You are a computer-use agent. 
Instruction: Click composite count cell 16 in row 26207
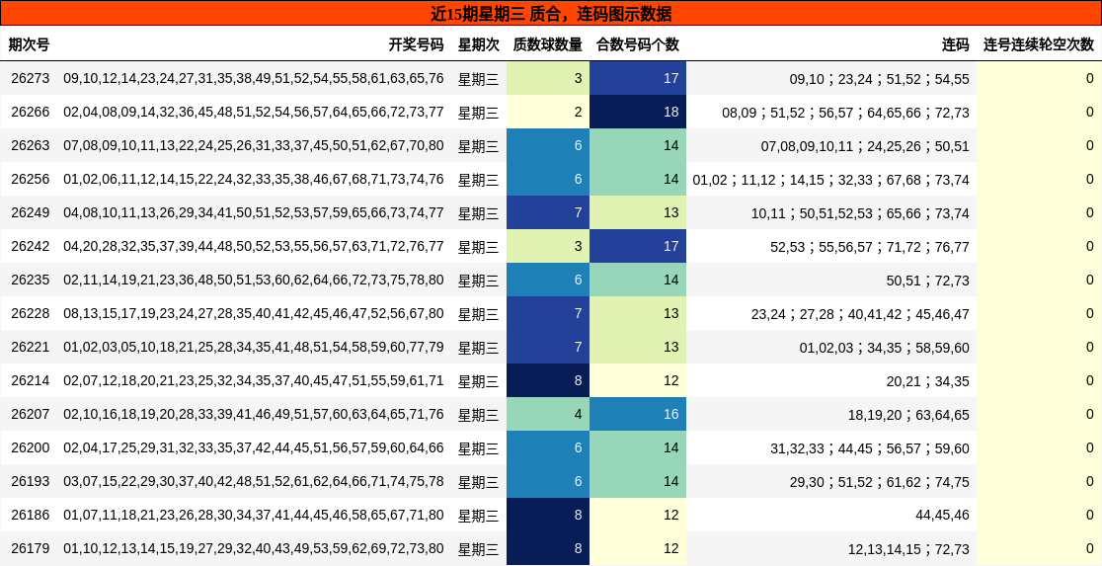tap(638, 414)
